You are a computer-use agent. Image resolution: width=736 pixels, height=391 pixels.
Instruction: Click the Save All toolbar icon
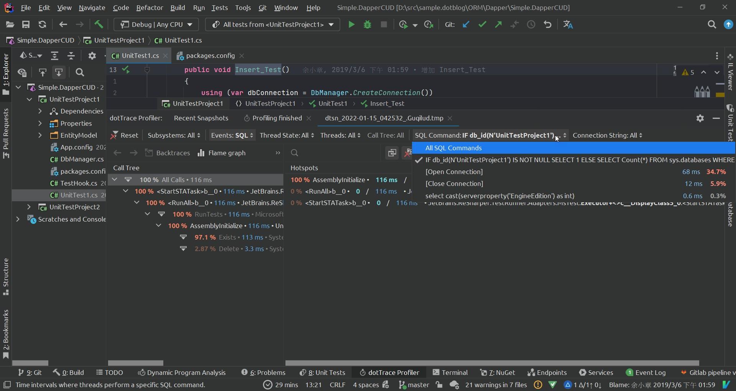click(26, 25)
